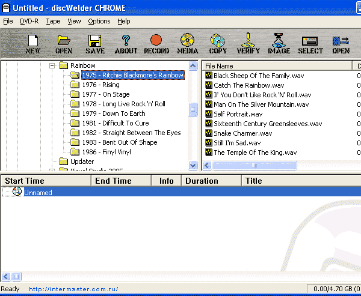
Task: Click the Info column header
Action: 166,181
